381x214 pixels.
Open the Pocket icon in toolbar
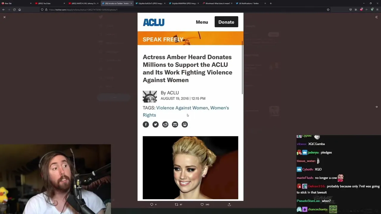[x=350, y=10]
